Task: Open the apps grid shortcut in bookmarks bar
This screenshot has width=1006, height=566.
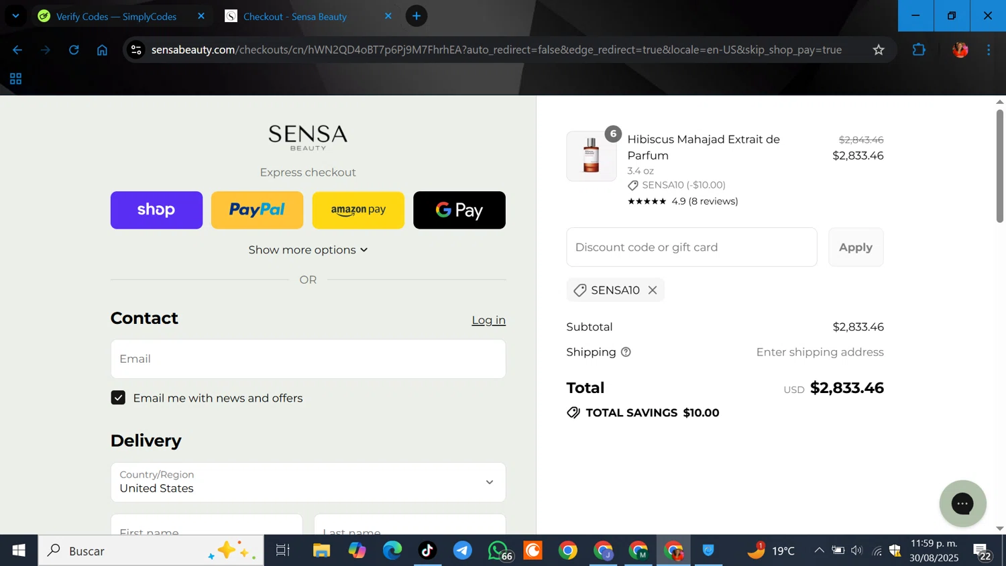Action: (16, 79)
